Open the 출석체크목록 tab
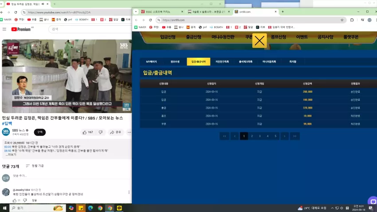 pos(245,62)
